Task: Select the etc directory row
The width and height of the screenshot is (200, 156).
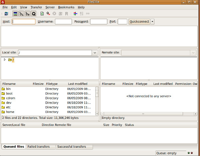Action: 48,107
